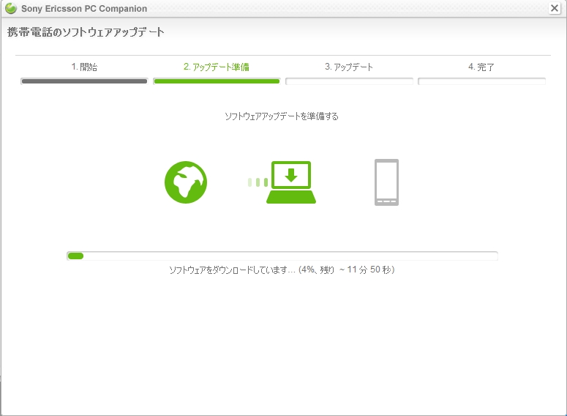Click the green filled portion of download progress
Image resolution: width=567 pixels, height=416 pixels.
tap(75, 256)
